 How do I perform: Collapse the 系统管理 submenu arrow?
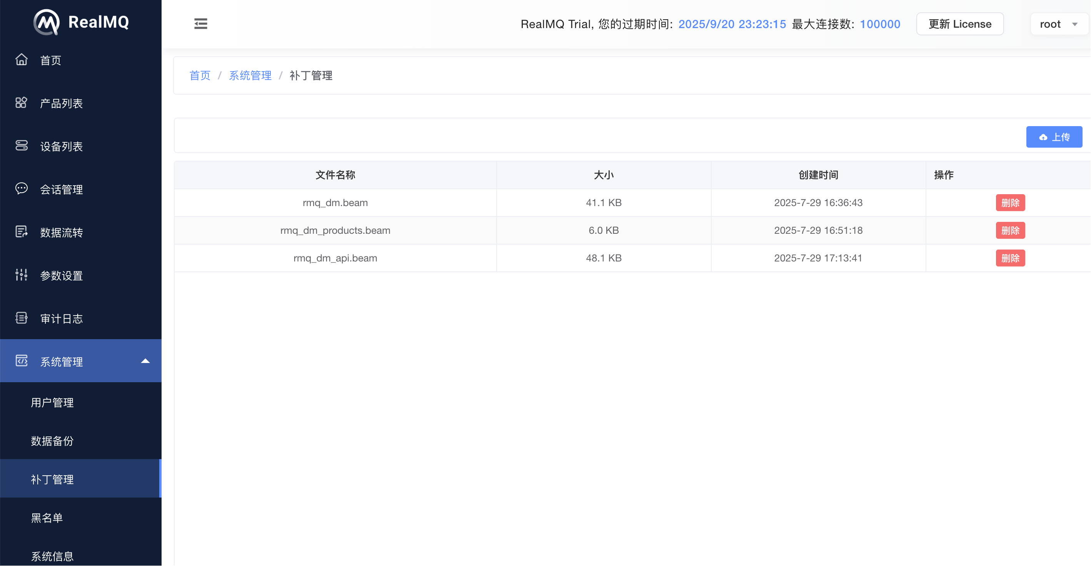(x=145, y=361)
